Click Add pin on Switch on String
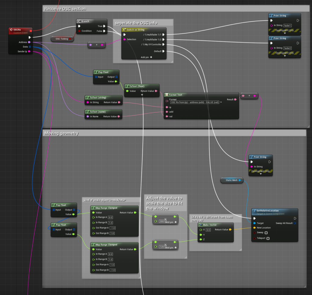 click(x=147, y=57)
